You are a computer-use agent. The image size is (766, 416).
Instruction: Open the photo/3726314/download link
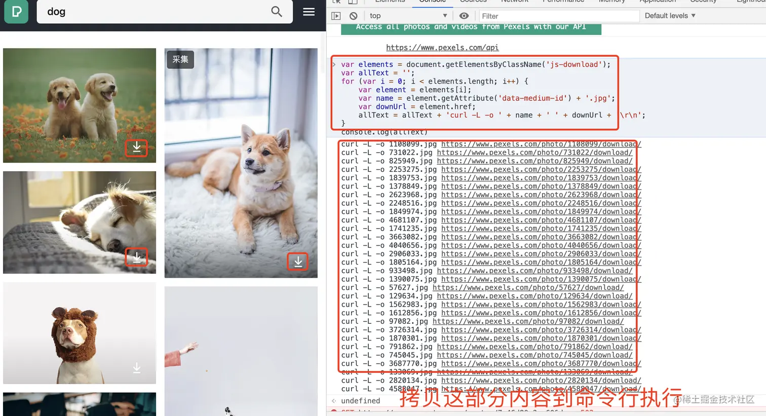click(x=541, y=329)
